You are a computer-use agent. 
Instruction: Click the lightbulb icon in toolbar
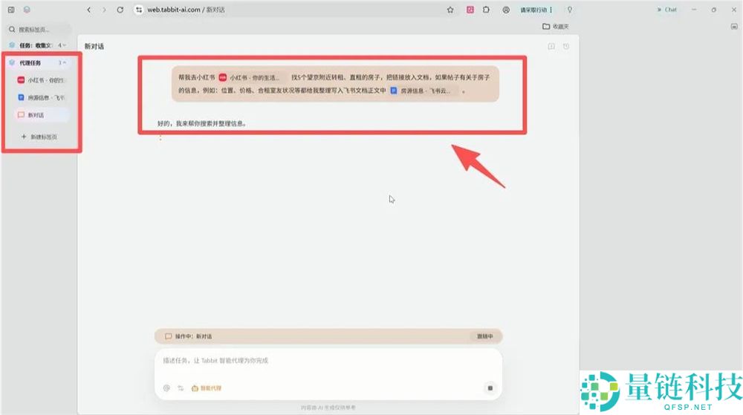click(570, 10)
